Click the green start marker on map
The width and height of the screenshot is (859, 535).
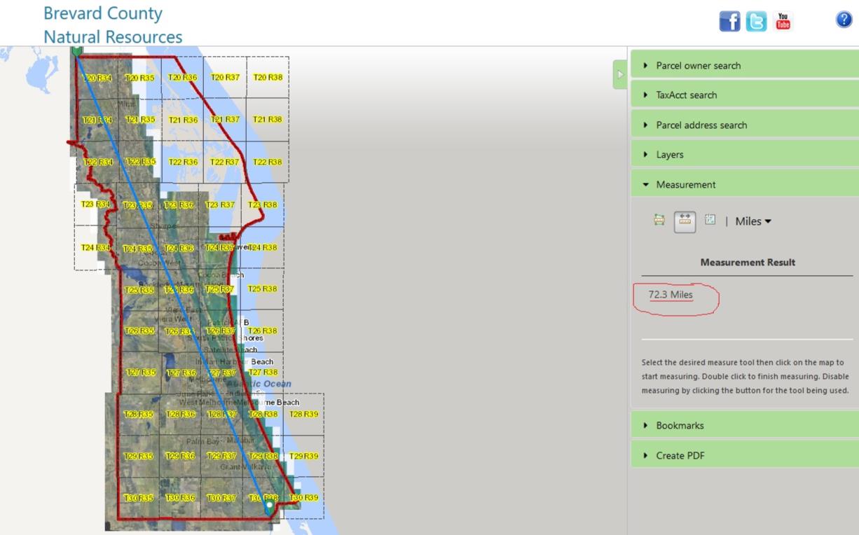point(77,51)
